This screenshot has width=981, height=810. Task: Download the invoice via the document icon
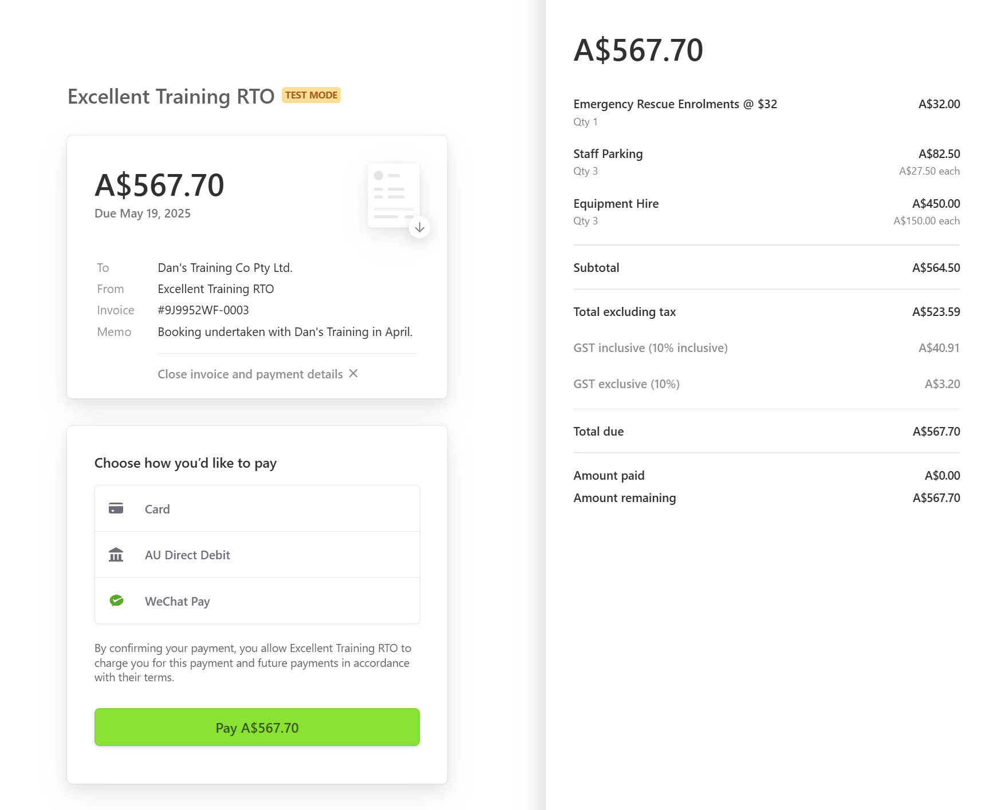pyautogui.click(x=399, y=199)
